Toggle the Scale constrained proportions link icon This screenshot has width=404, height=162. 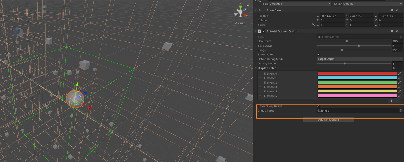[313, 25]
